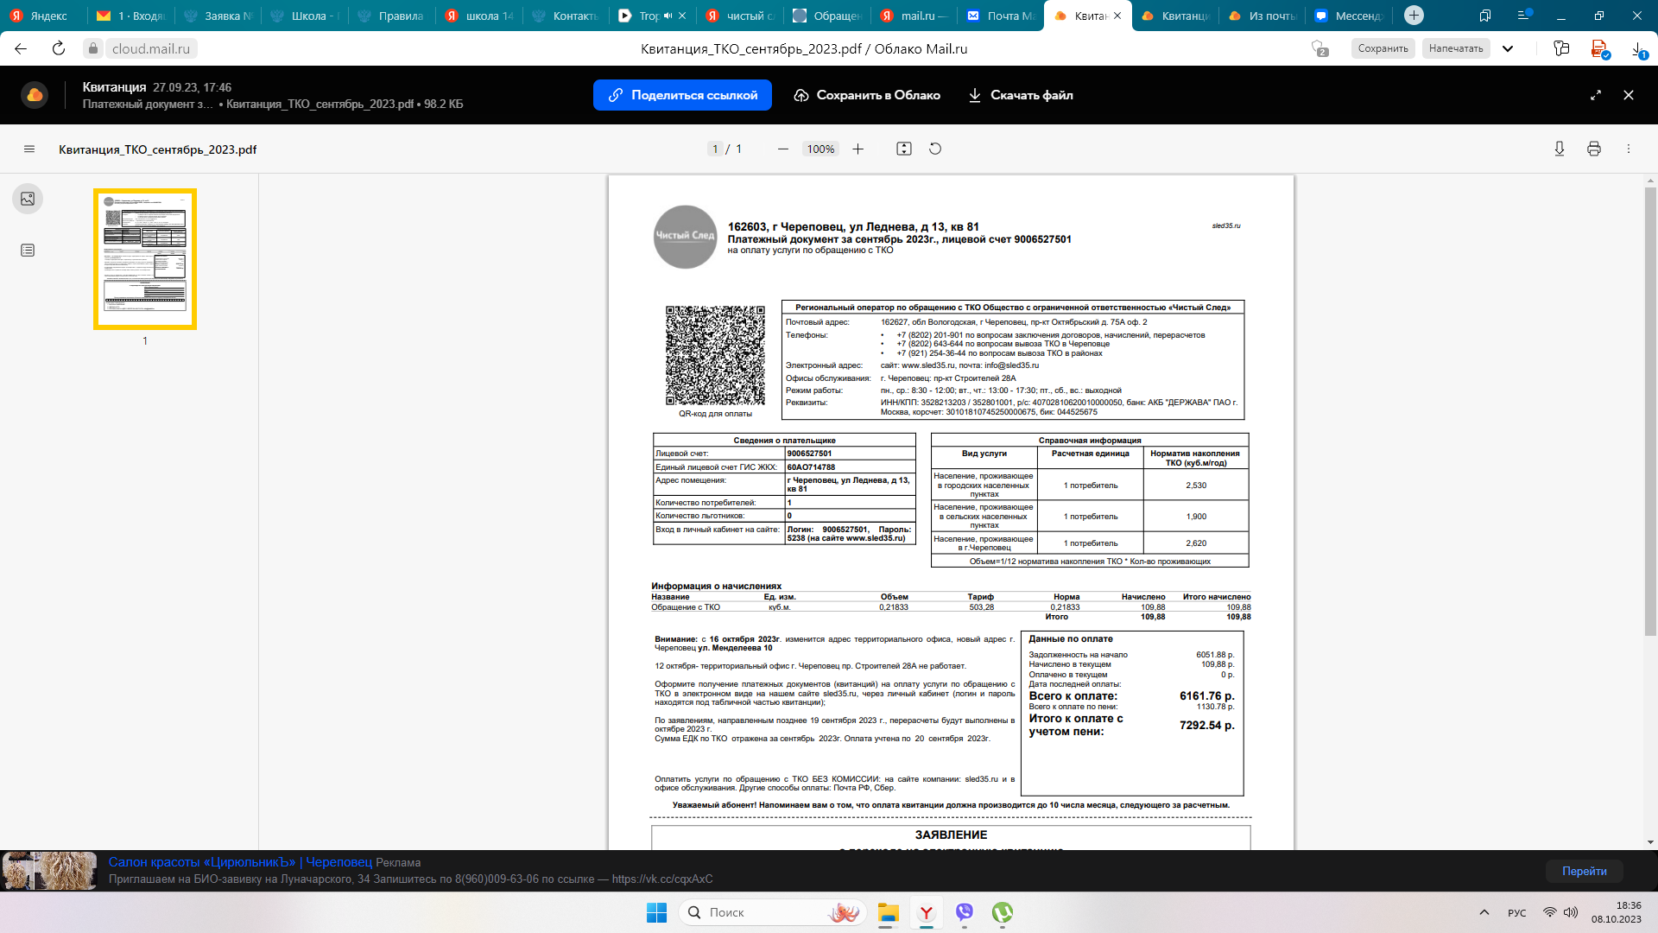The image size is (1658, 933).
Task: Enter fullscreen with the expand arrows icon
Action: pyautogui.click(x=1596, y=95)
